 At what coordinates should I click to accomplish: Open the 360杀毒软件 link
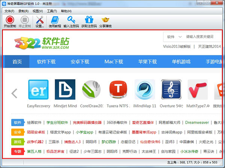(117, 122)
